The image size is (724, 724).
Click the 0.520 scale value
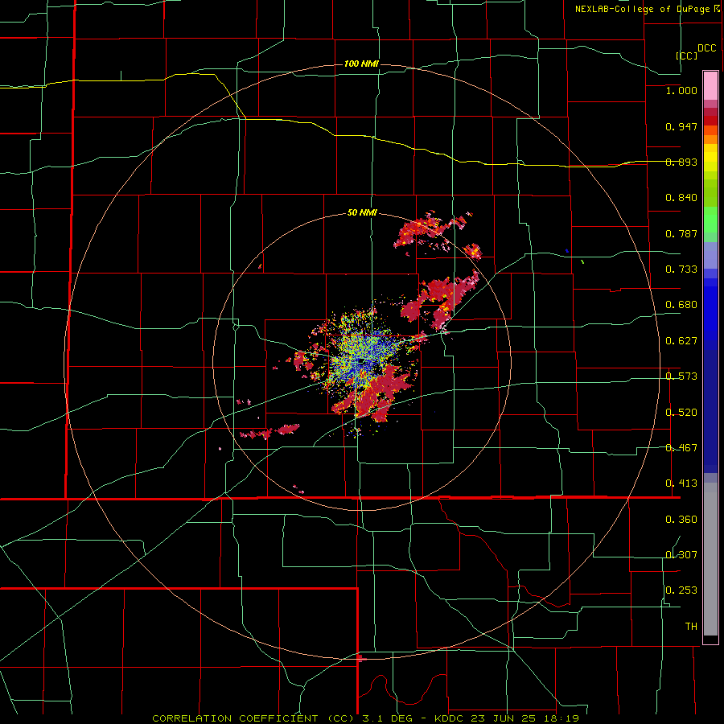(x=681, y=413)
